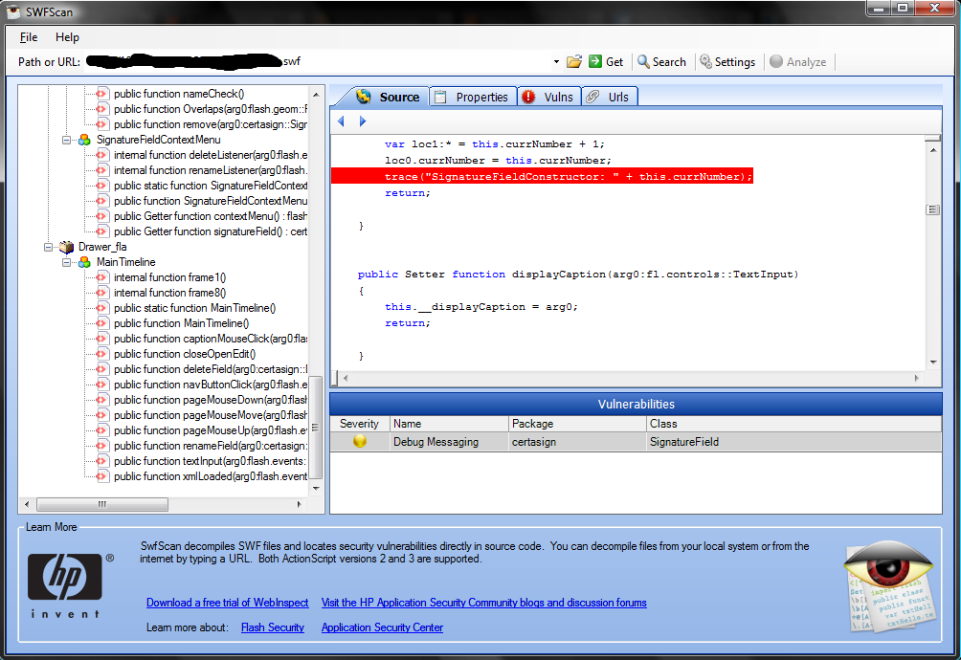Viewport: 961px width, 660px height.
Task: Select public Getter function contextMenu()
Action: click(x=211, y=216)
